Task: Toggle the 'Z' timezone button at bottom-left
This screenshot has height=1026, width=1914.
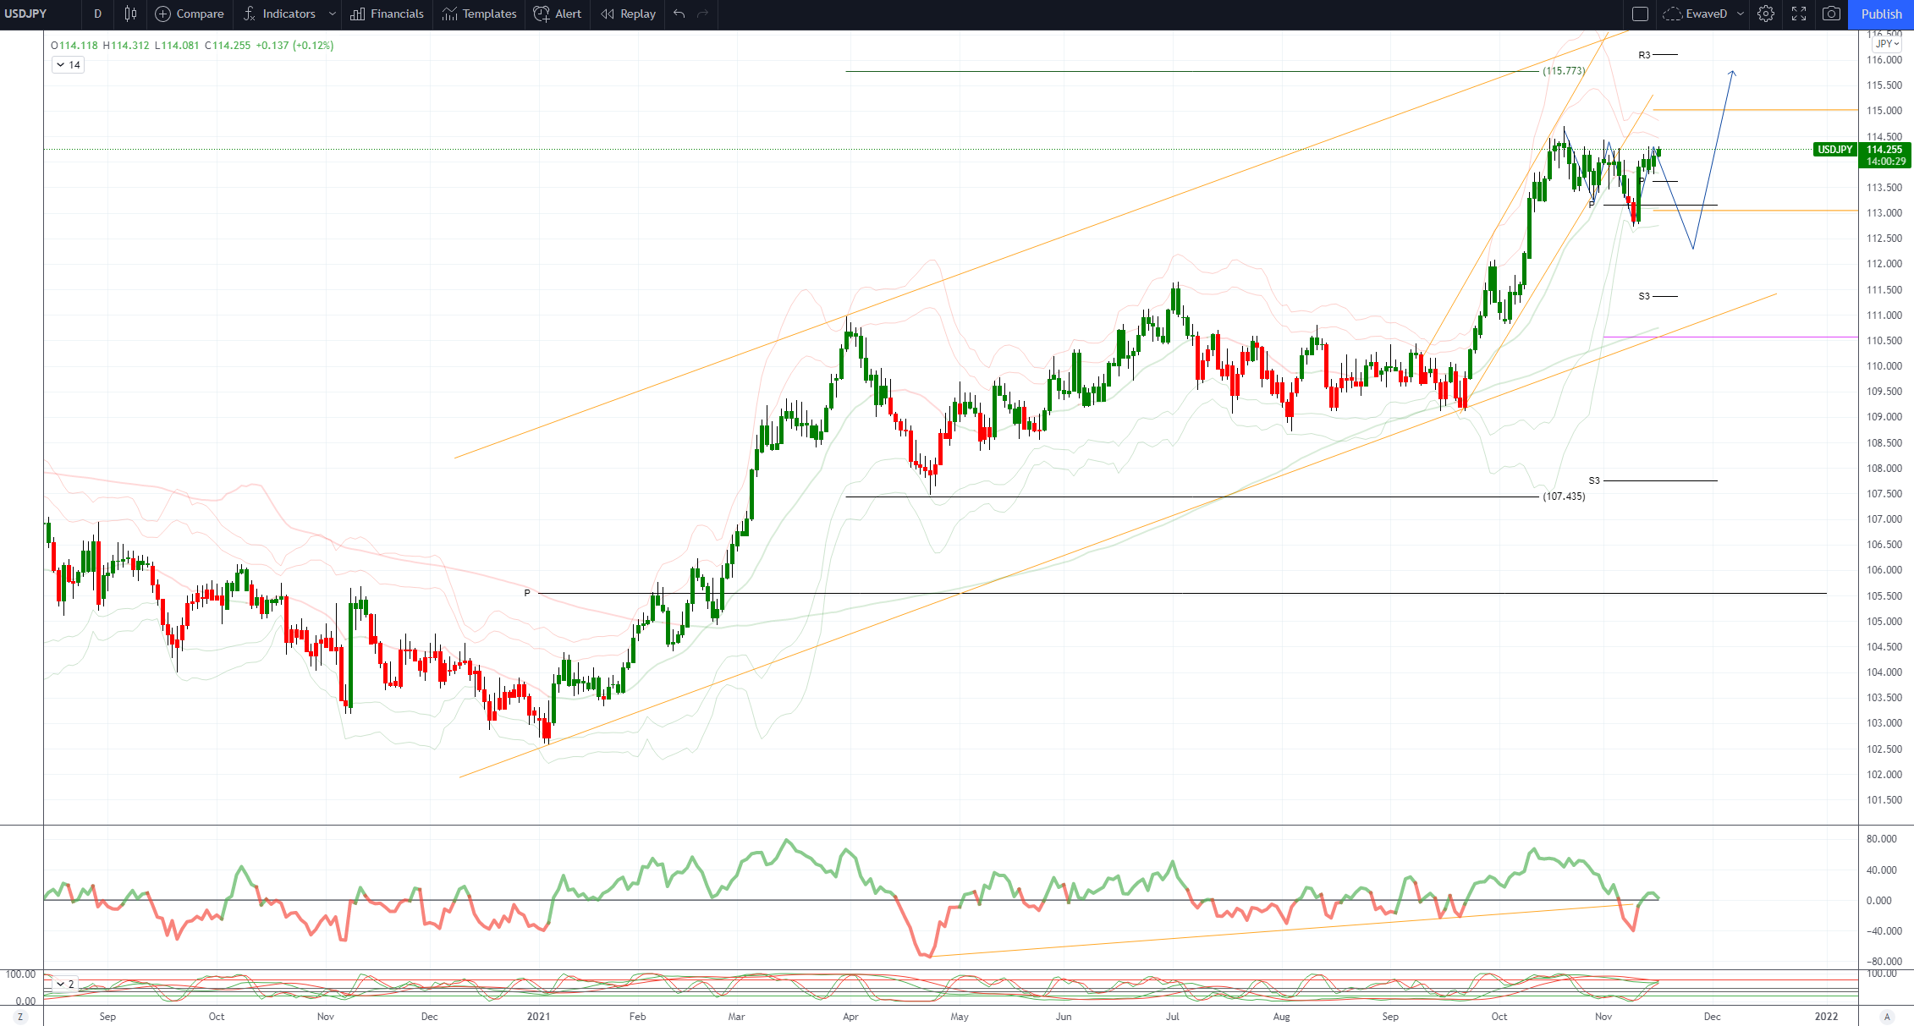Action: (x=20, y=1016)
